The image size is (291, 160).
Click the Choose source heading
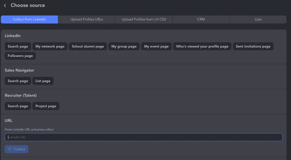[28, 5]
